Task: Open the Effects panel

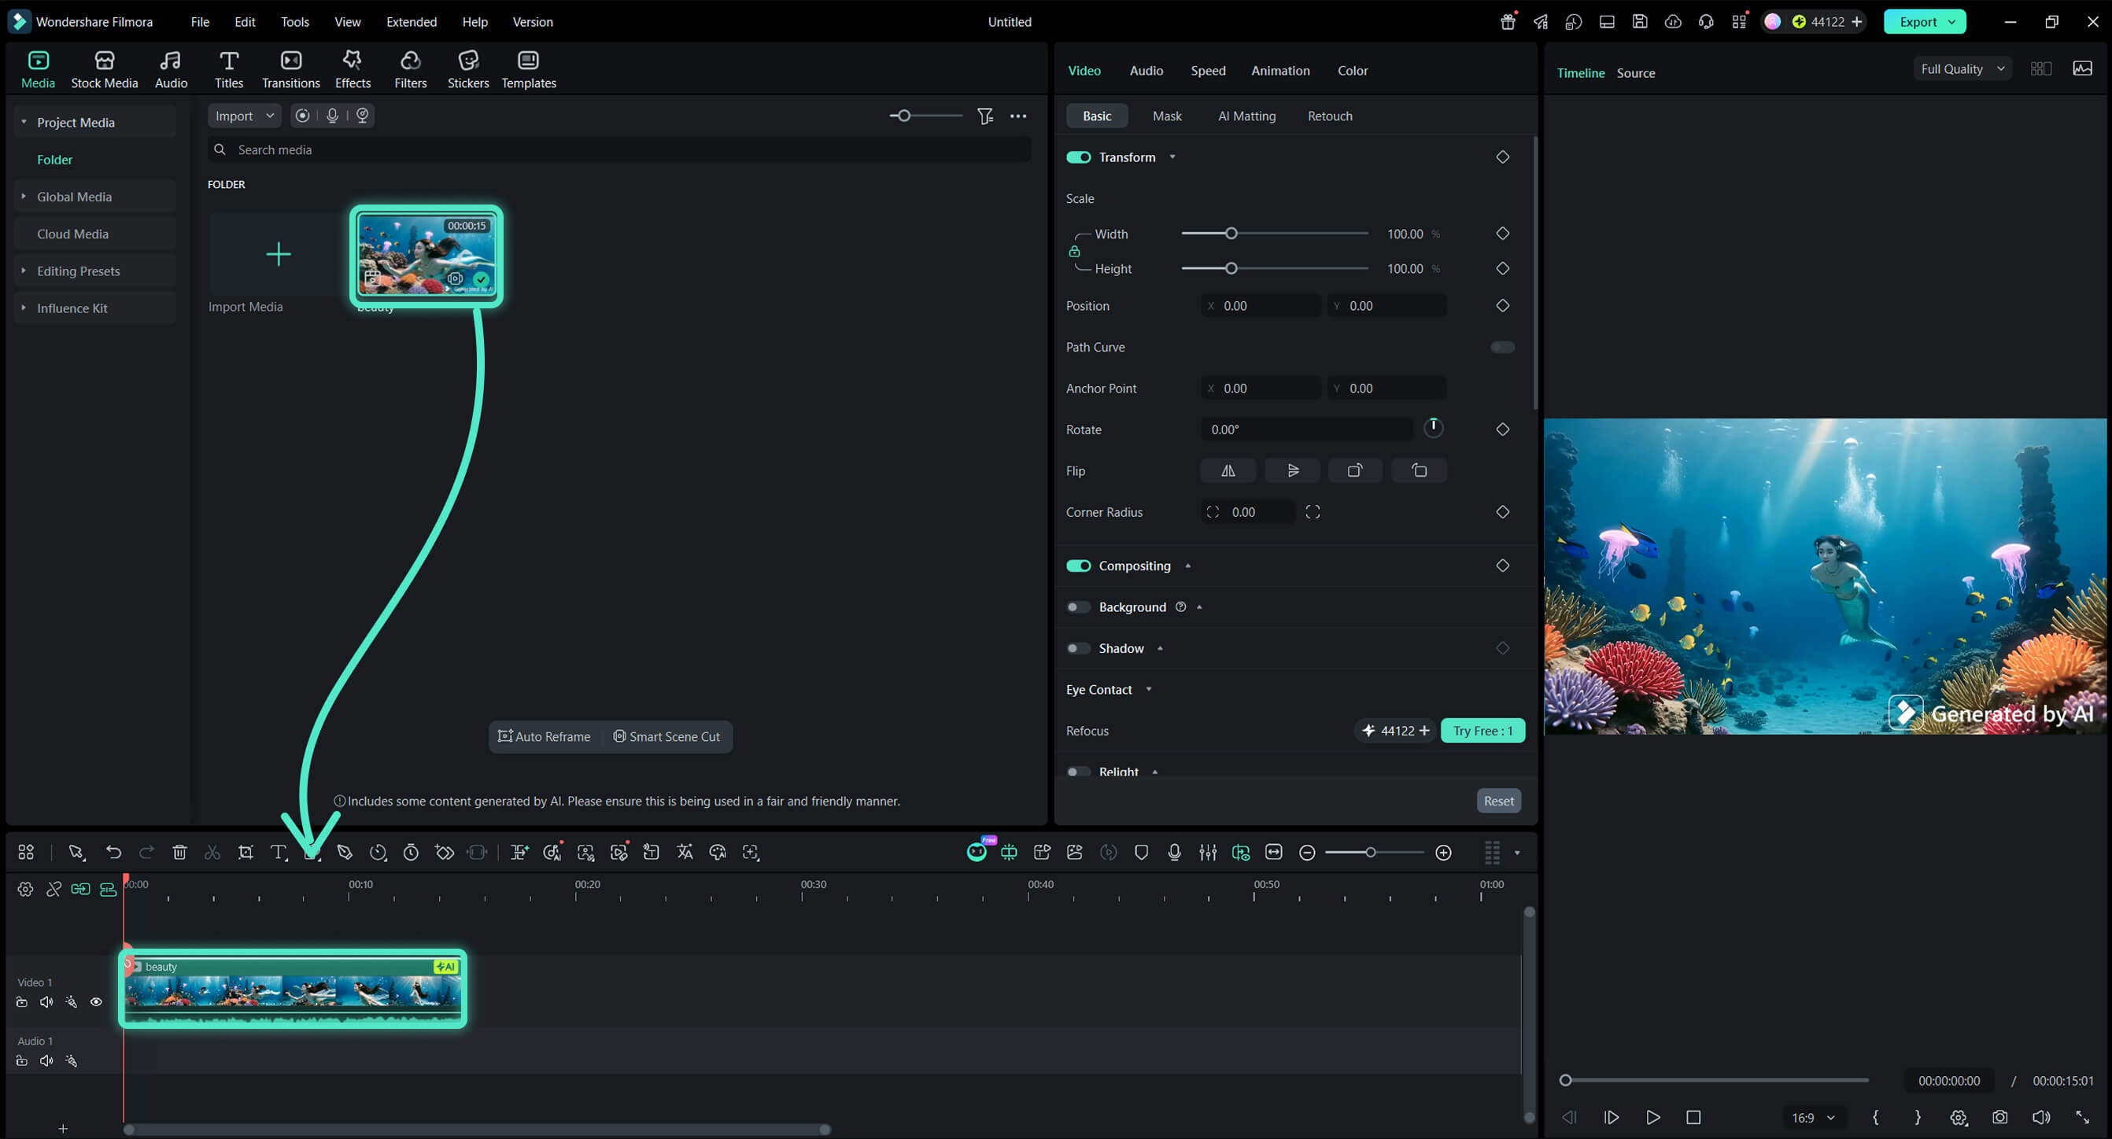Action: pos(353,70)
